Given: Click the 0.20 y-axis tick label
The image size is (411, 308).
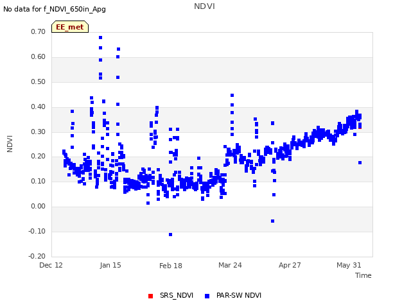Looking at the screenshot, I should [x=39, y=157].
